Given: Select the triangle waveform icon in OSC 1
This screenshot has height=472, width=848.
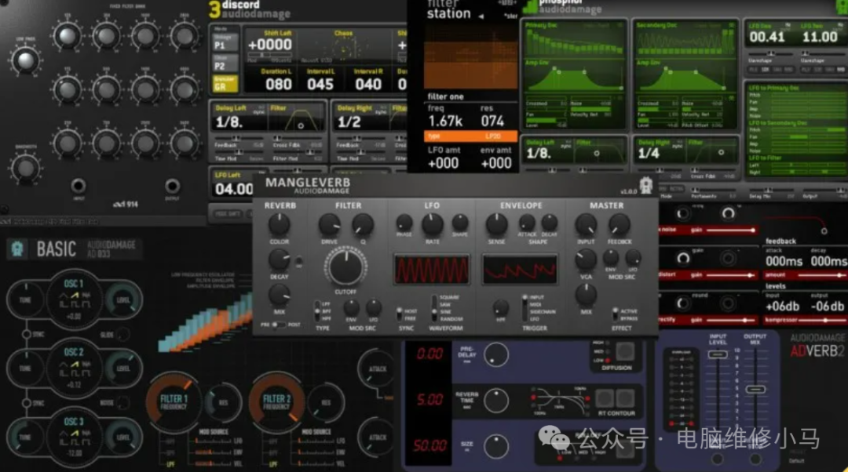Looking at the screenshot, I should pos(64,296).
